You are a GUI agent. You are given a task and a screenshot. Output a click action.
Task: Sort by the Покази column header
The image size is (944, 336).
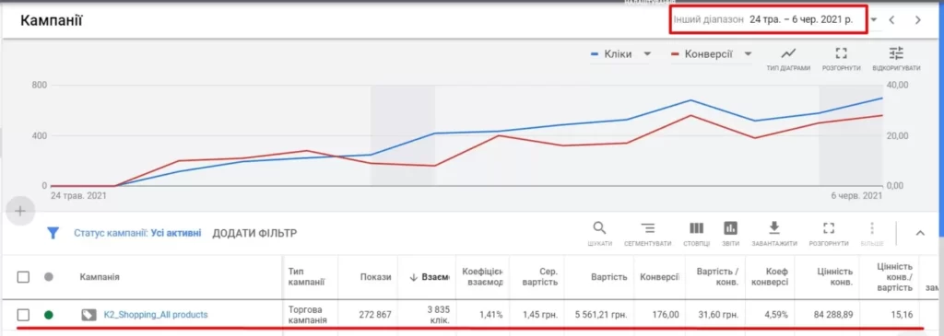pyautogui.click(x=376, y=277)
